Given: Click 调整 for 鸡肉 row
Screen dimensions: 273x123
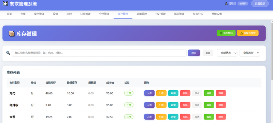Looking at the screenshot, I should (173, 93).
